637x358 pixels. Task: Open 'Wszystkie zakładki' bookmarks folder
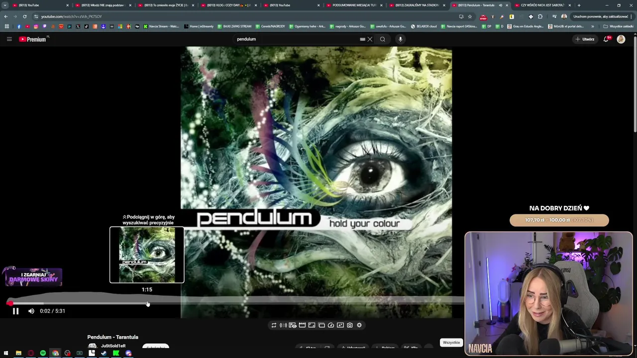[618, 26]
